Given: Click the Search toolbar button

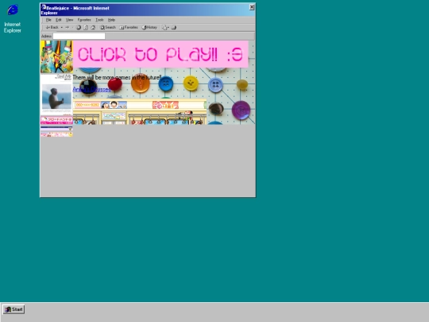Looking at the screenshot, I should point(108,27).
